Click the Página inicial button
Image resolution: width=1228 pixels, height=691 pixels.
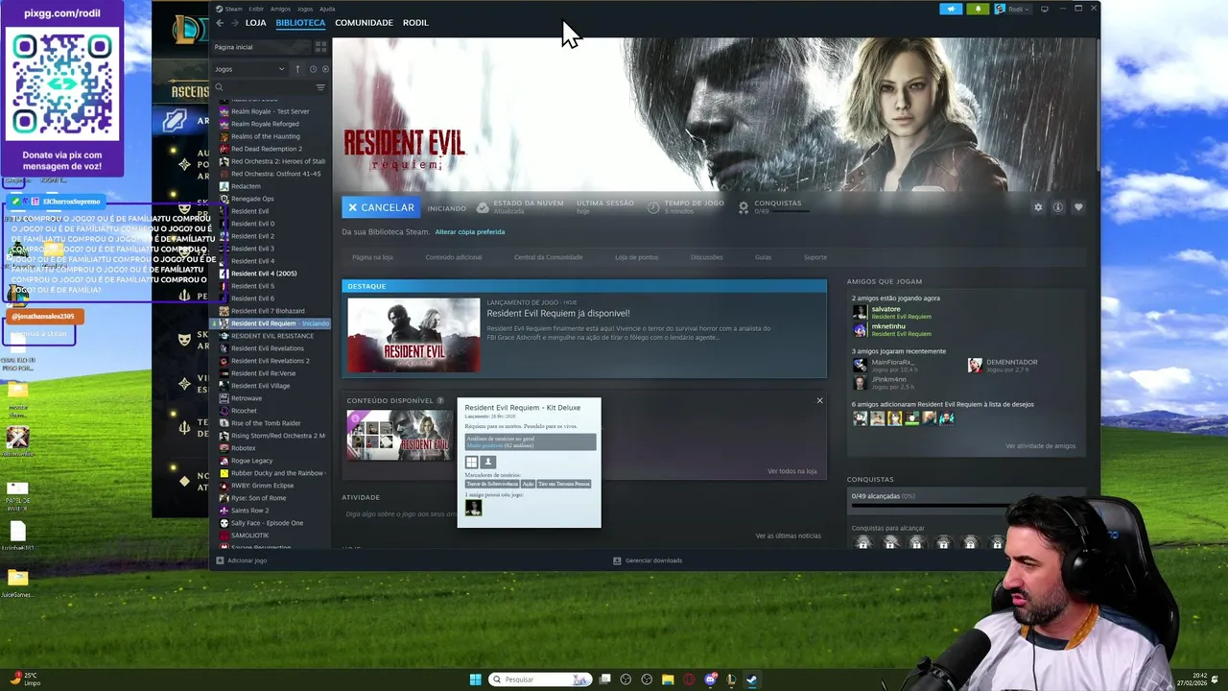(261, 46)
